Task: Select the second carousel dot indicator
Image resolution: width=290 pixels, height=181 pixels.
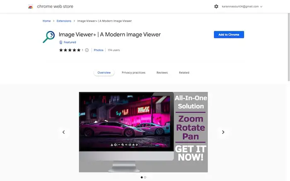Action: (145, 177)
